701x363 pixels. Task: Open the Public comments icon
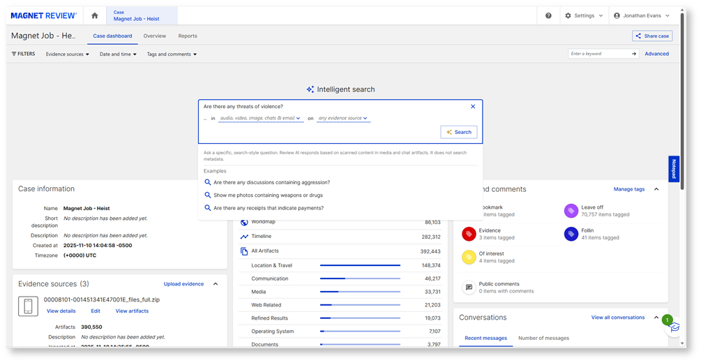469,288
